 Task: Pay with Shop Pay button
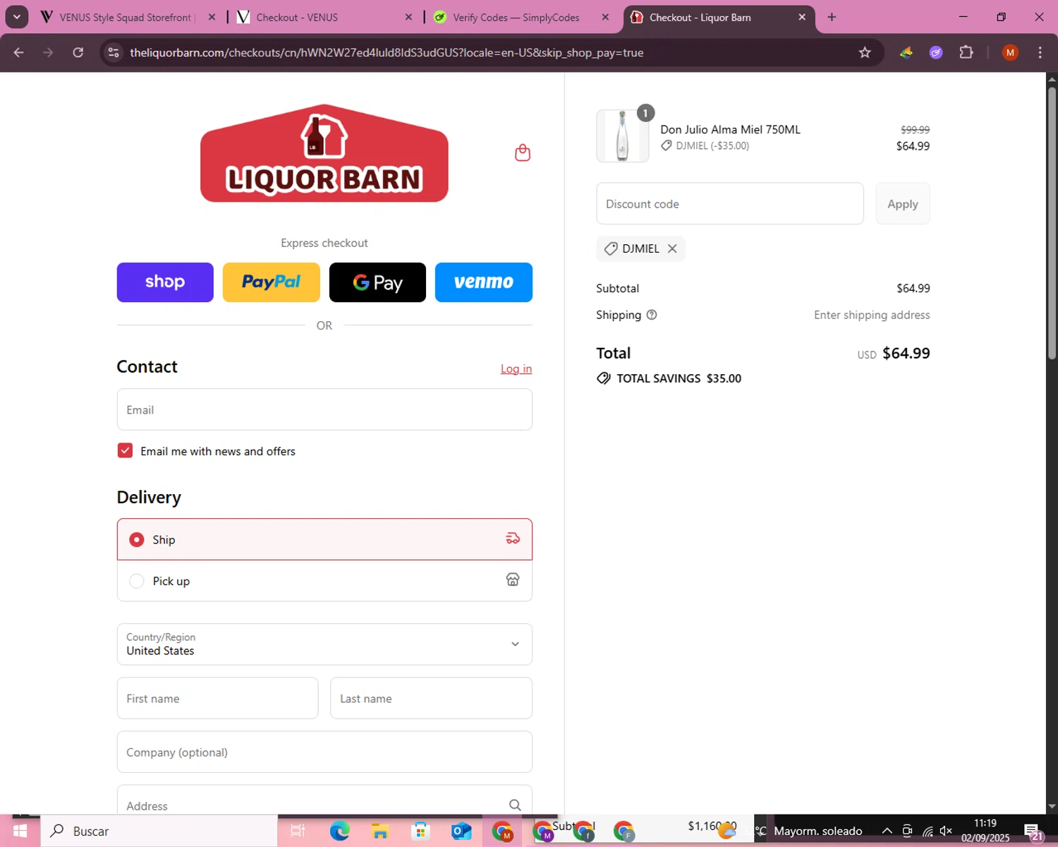(165, 282)
